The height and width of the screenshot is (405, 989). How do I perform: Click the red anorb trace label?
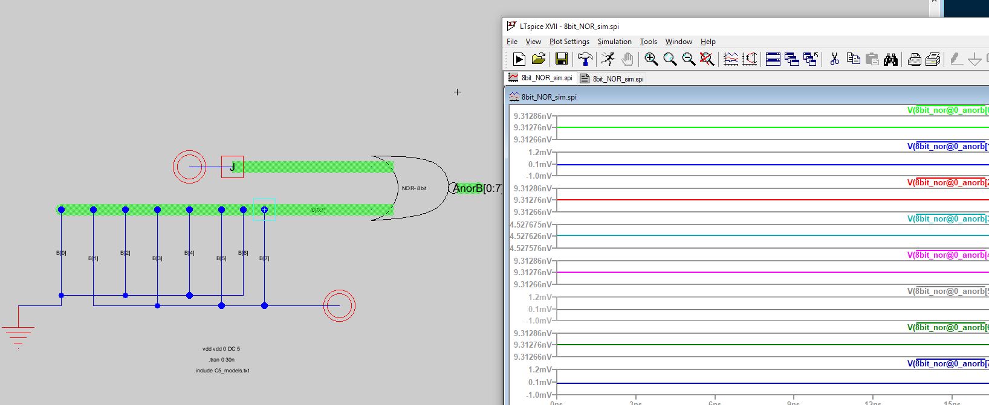[x=947, y=183]
